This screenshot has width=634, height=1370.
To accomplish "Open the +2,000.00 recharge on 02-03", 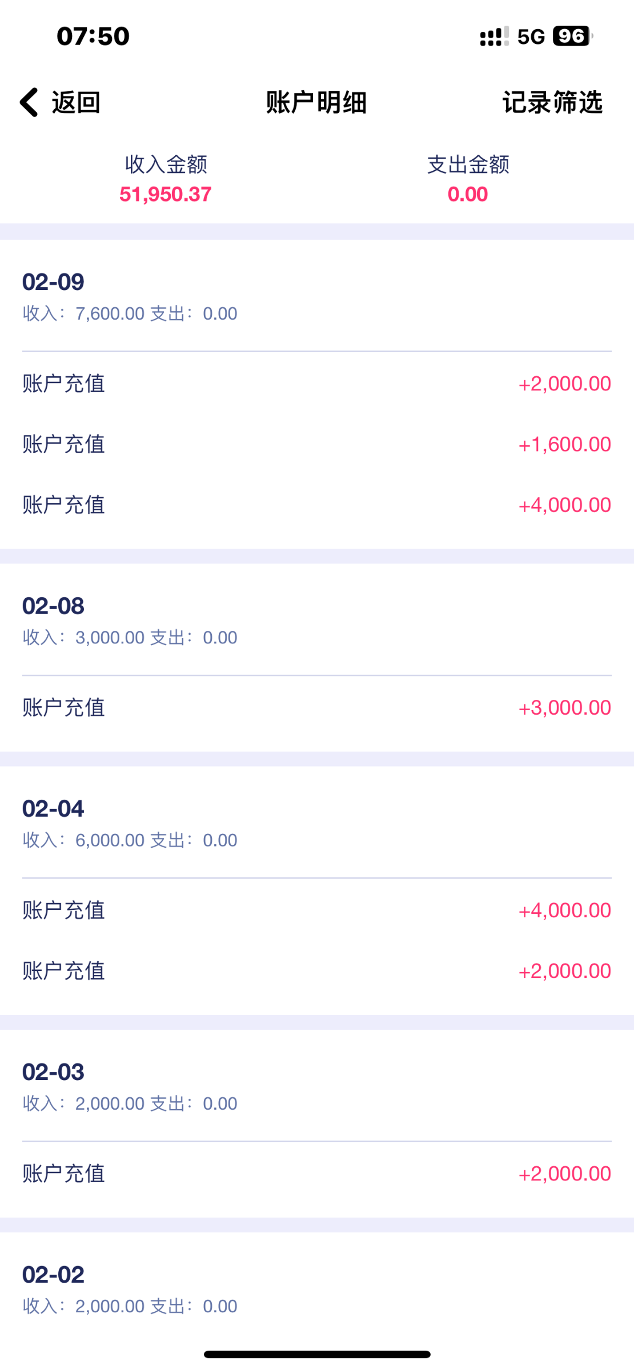I will pyautogui.click(x=317, y=1174).
